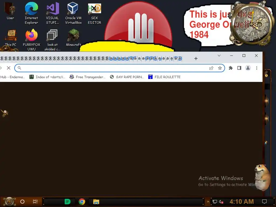Click the search magnifier in the address bar
Image resolution: width=276 pixels, height=207 pixels.
click(19, 68)
